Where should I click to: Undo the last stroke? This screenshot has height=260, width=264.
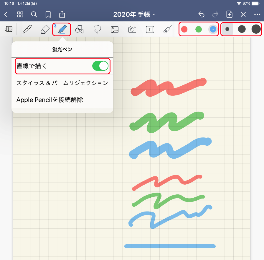201,14
